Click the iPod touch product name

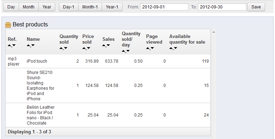(37, 61)
